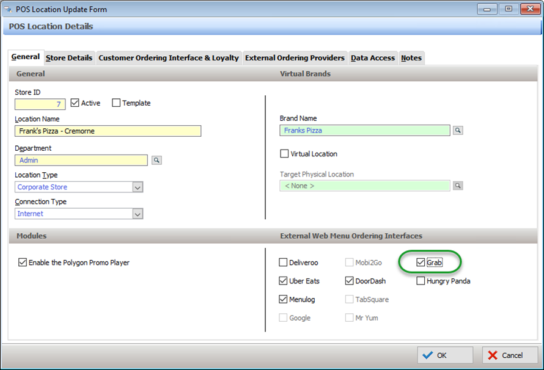The height and width of the screenshot is (370, 544).
Task: Enable the Deliveroo ordering interface
Action: 283,263
